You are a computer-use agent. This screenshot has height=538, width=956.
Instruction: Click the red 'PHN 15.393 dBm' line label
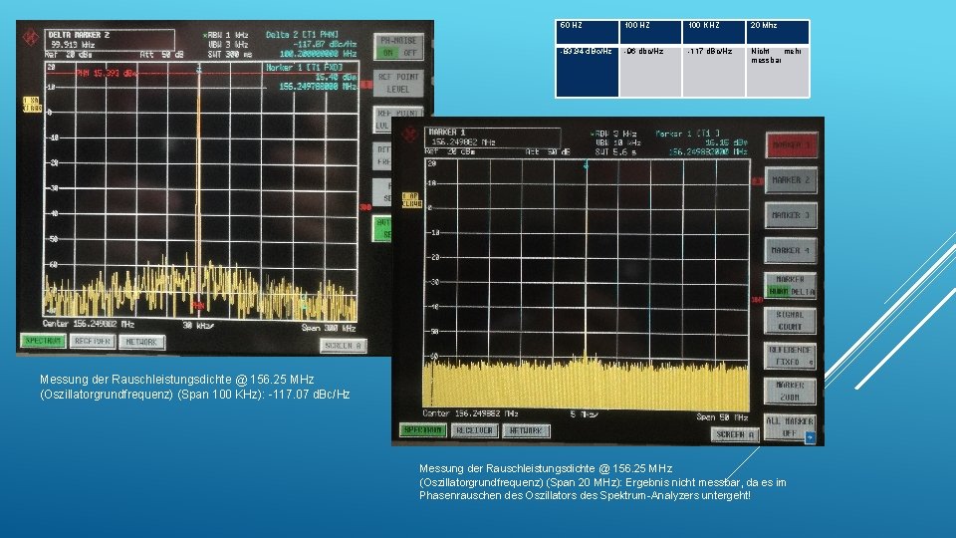(x=107, y=73)
